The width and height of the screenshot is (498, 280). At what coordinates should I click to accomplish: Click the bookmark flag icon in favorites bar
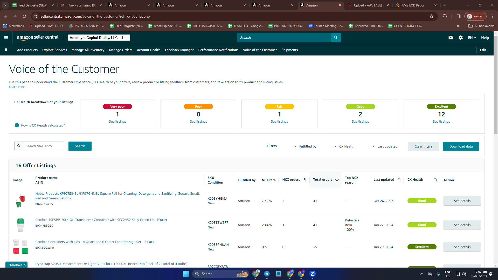(x=6, y=50)
